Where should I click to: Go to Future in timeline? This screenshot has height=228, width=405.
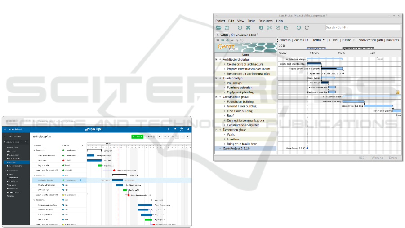348,40
